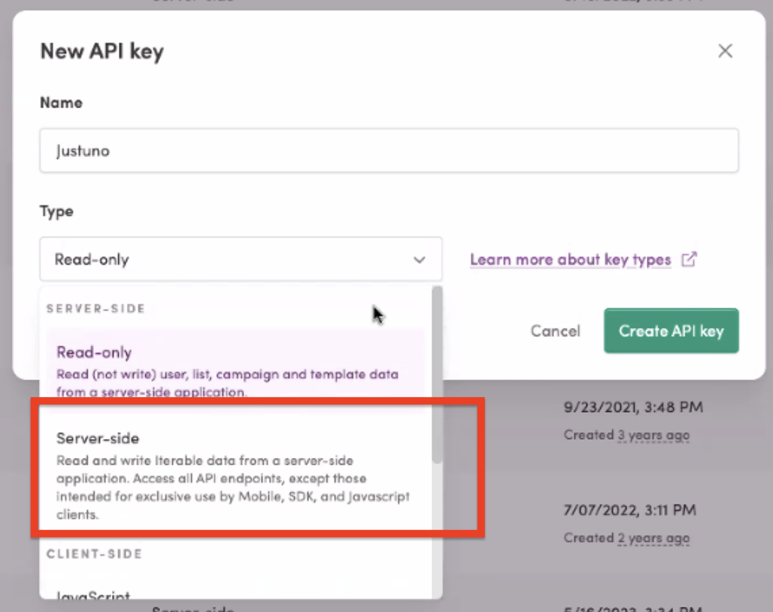Click the 9/23/2021, 3:48 PM timestamp
The height and width of the screenshot is (612, 773).
click(x=632, y=407)
